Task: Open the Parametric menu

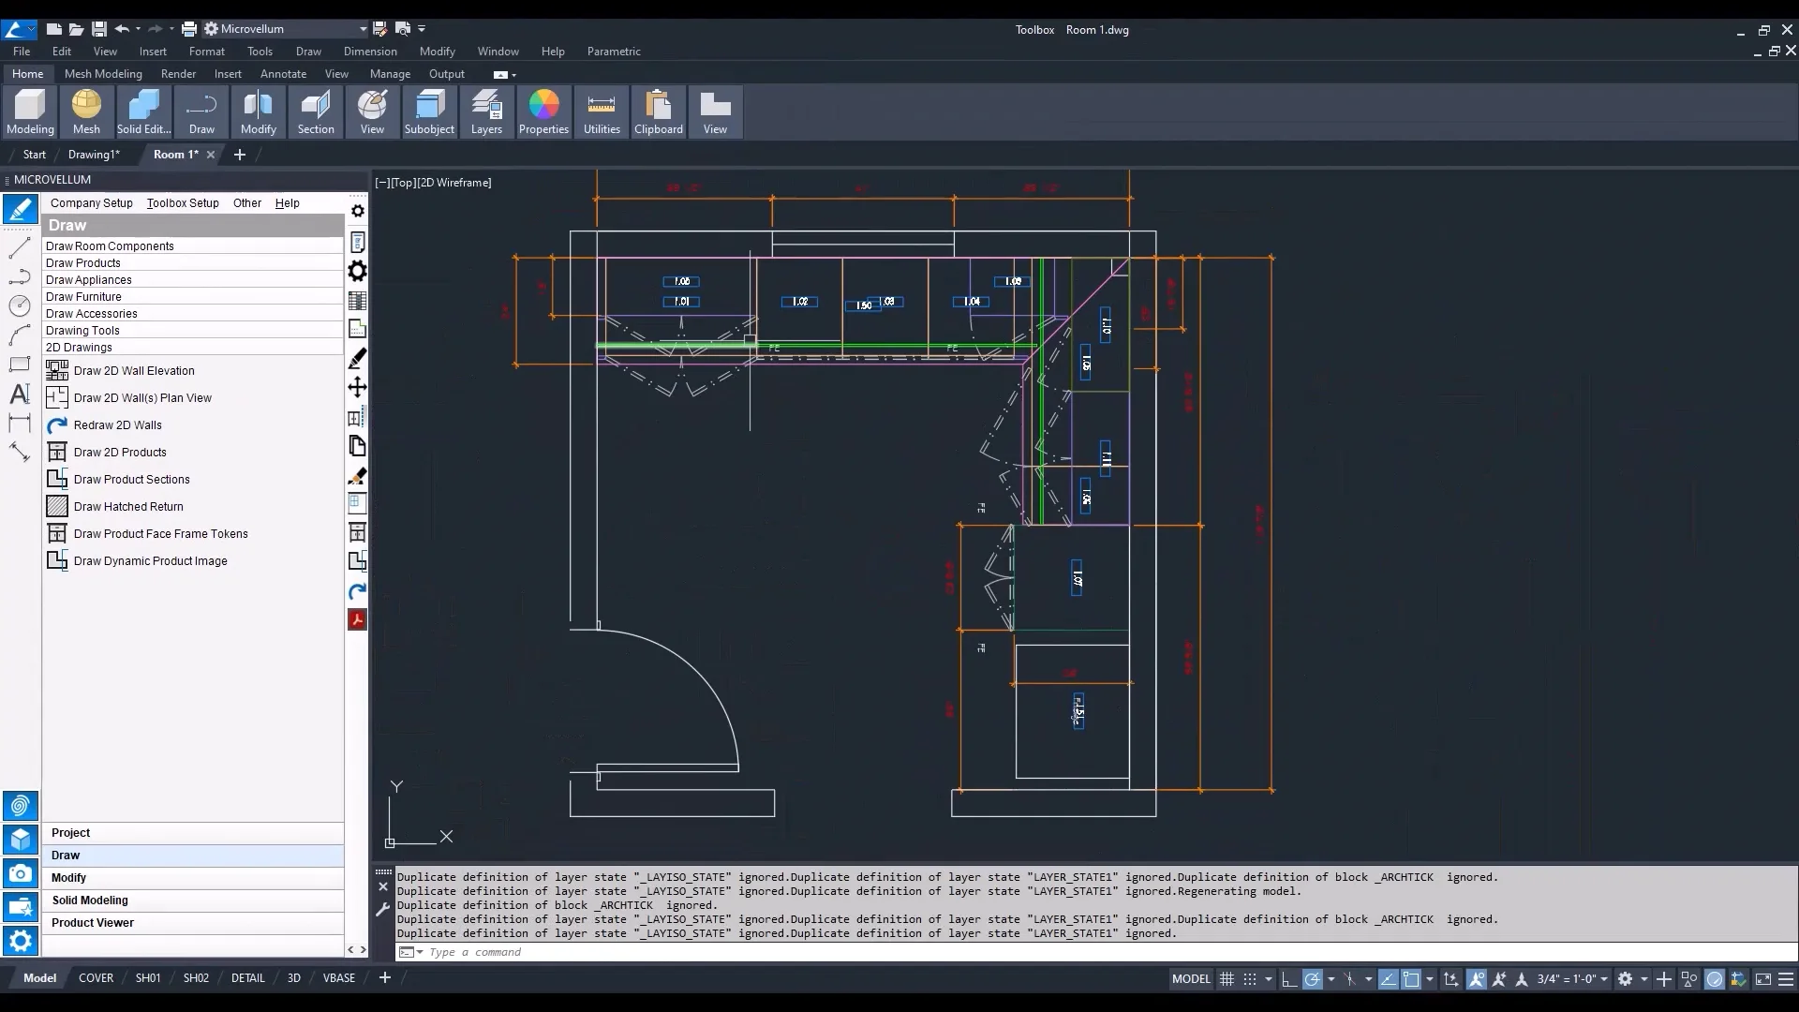Action: (x=614, y=52)
